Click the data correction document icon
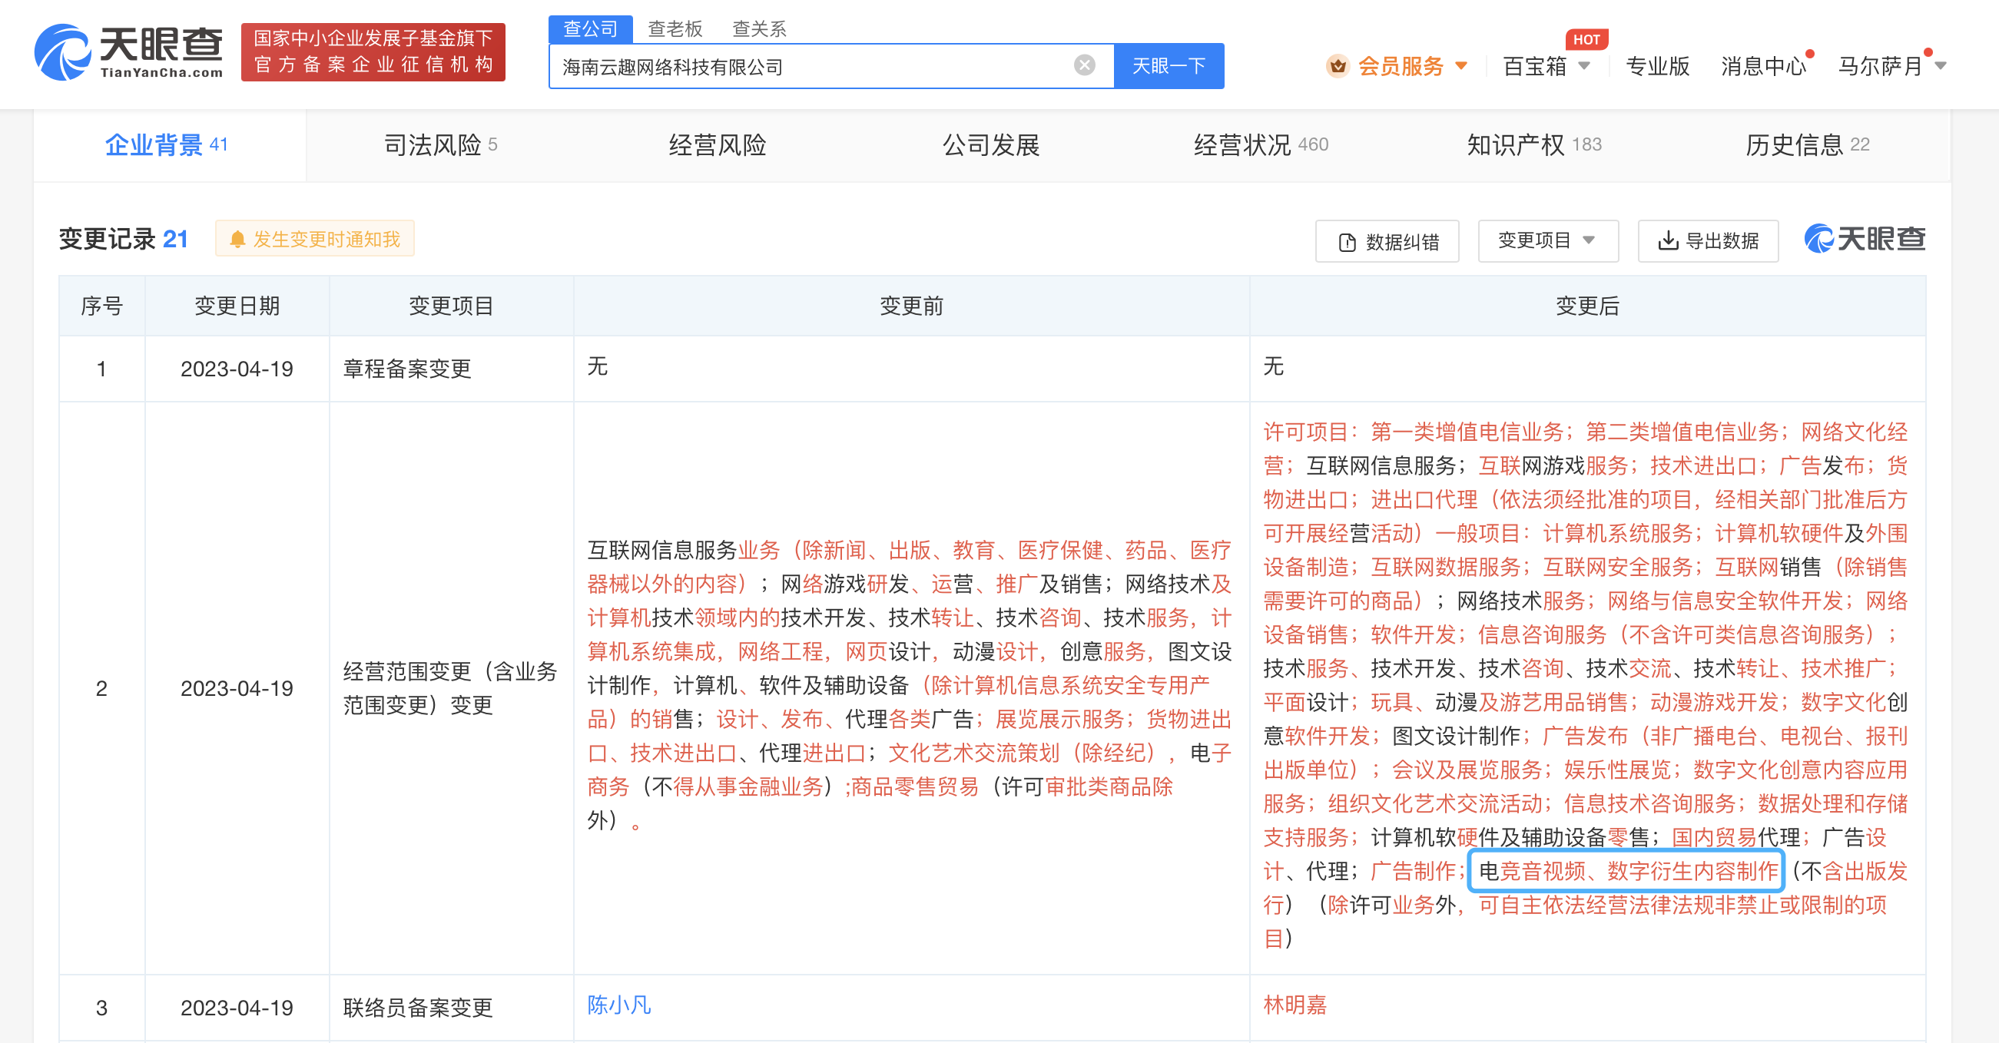1999x1043 pixels. tap(1348, 242)
